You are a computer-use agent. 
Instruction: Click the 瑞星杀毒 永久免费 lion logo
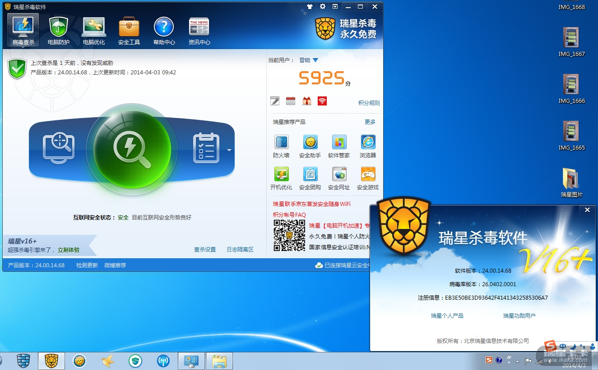pyautogui.click(x=346, y=28)
